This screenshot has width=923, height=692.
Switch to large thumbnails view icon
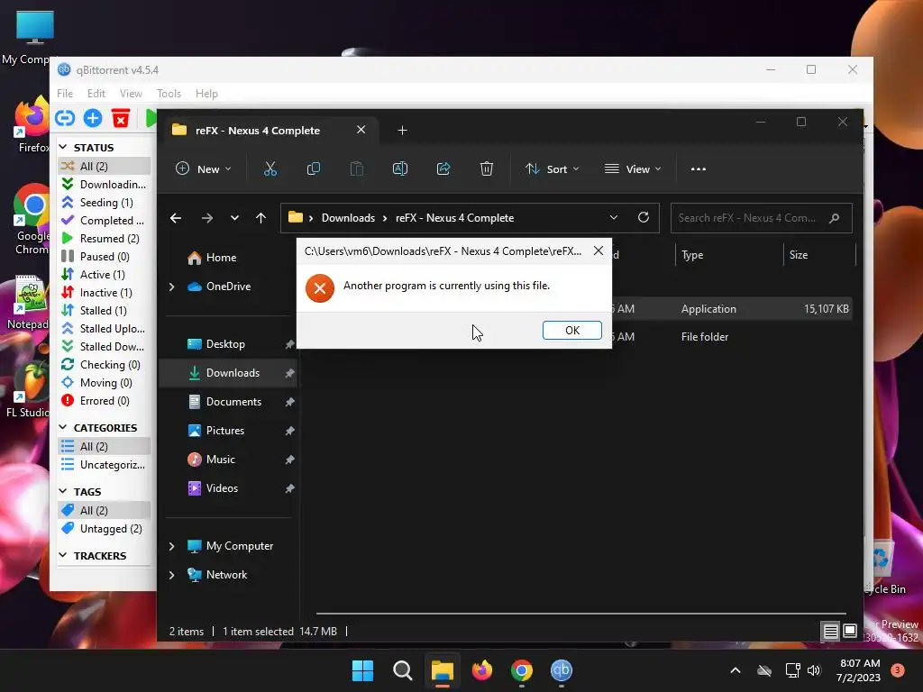pos(849,632)
